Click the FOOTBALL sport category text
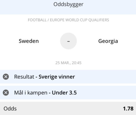Viewport: 136px width, 115px height. point(37,20)
